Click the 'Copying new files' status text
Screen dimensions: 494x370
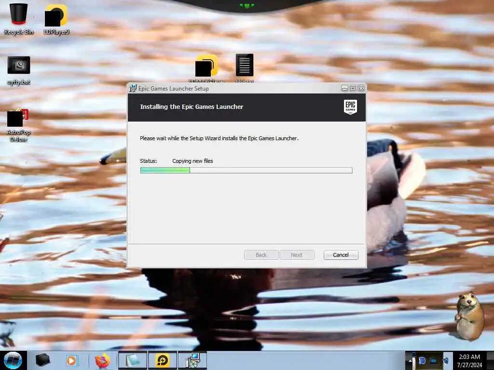tap(192, 161)
